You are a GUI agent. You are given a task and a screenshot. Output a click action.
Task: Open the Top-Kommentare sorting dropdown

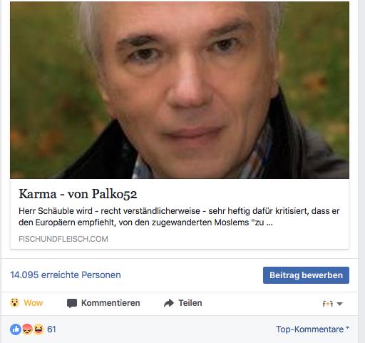point(312,329)
